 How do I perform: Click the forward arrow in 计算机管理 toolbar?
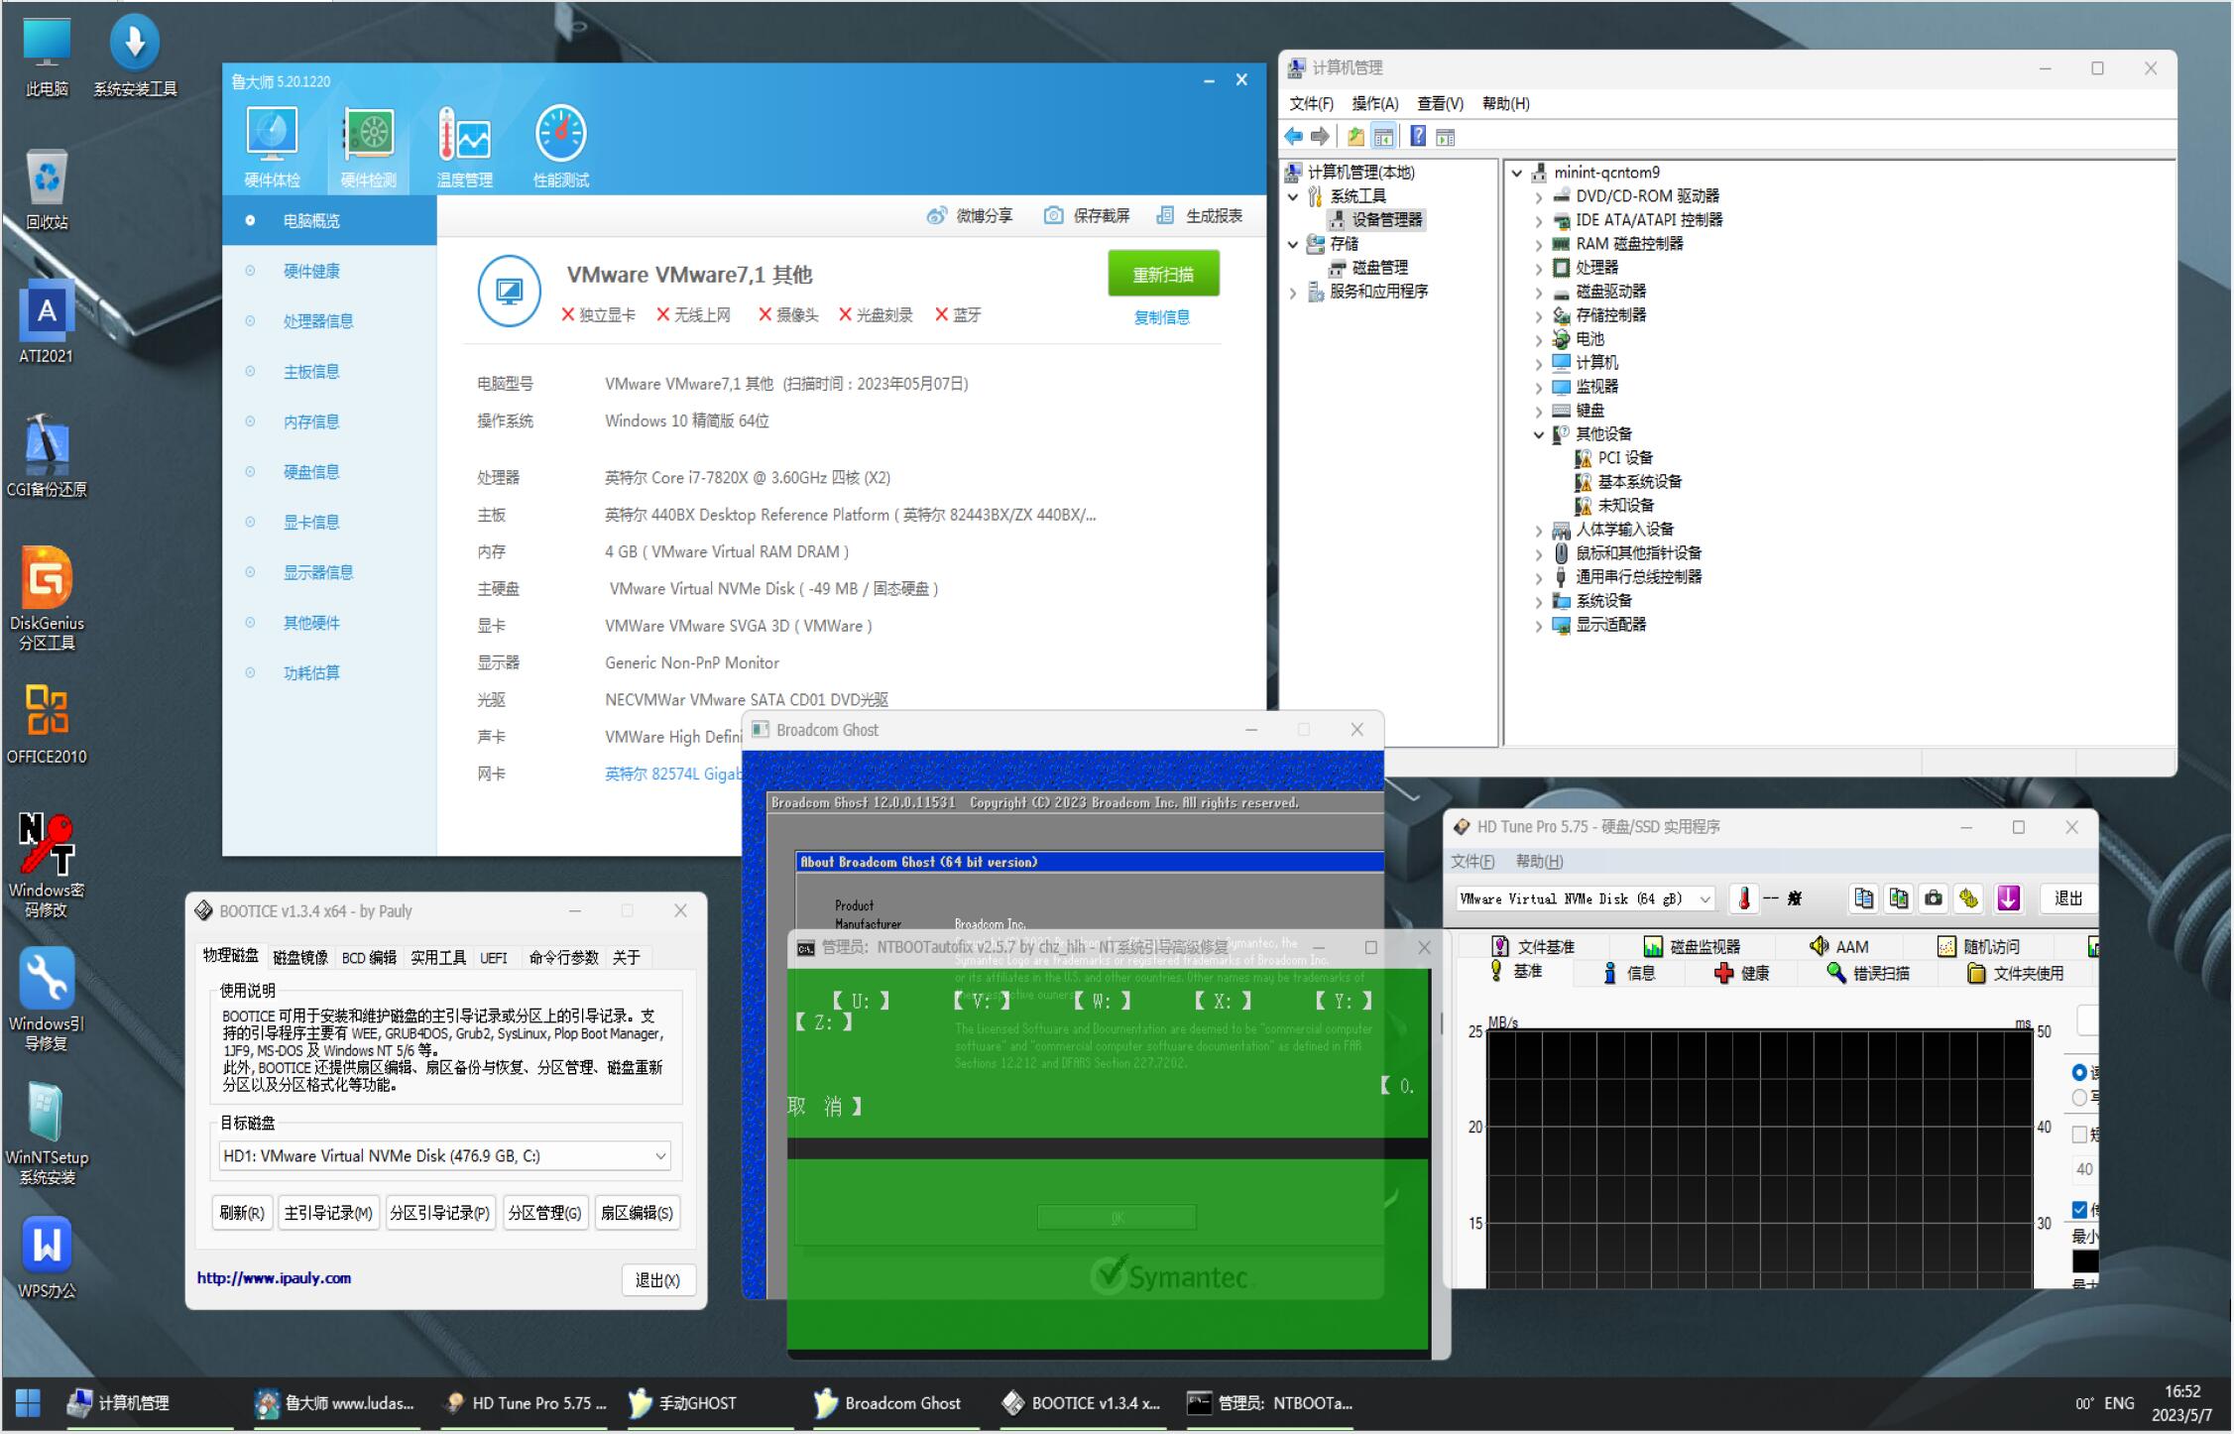(1320, 137)
